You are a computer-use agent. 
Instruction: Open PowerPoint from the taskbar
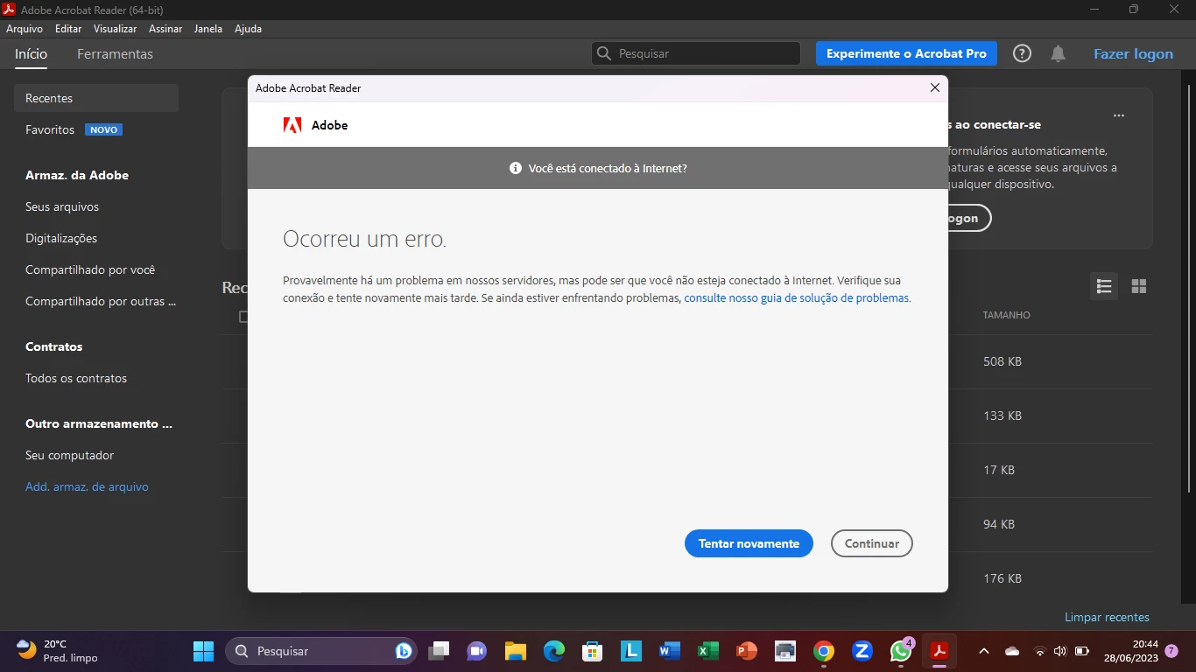point(746,651)
